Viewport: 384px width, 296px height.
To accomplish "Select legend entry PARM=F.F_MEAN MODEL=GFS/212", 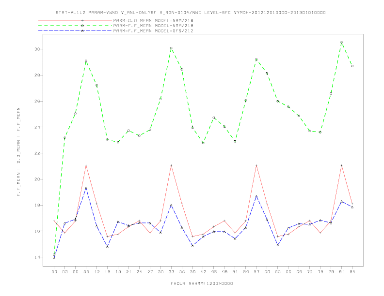I will pyautogui.click(x=153, y=31).
